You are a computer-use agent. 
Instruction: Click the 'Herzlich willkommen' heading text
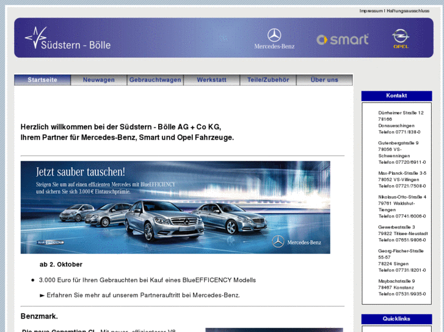point(127,132)
